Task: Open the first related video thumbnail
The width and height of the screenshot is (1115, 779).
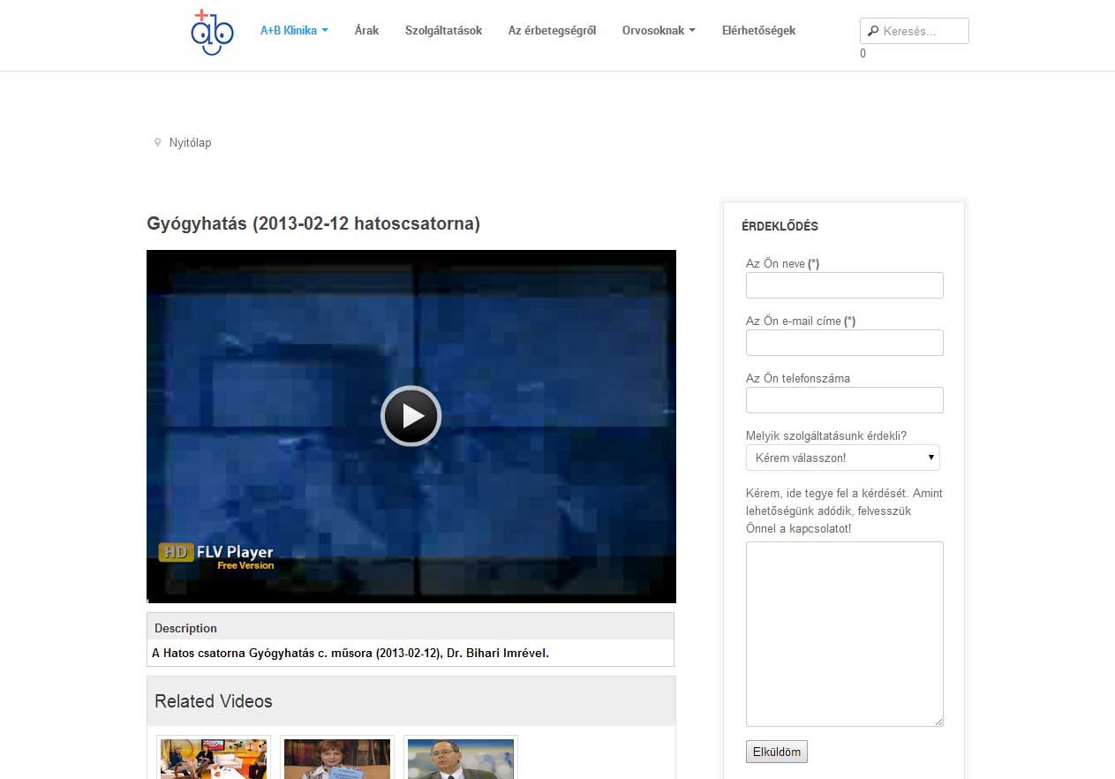Action: (x=214, y=759)
